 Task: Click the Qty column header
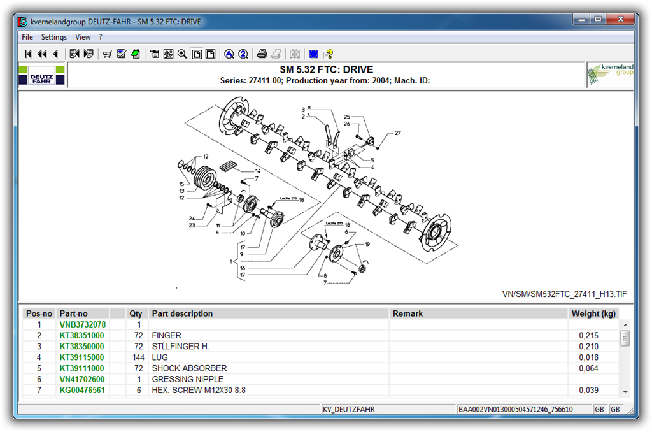(137, 313)
